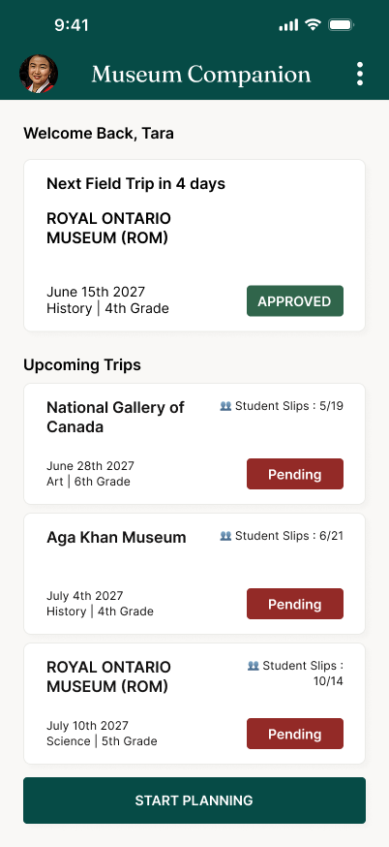The width and height of the screenshot is (389, 847).
Task: Tap student slips icon on Aga Khan card
Action: pos(225,535)
